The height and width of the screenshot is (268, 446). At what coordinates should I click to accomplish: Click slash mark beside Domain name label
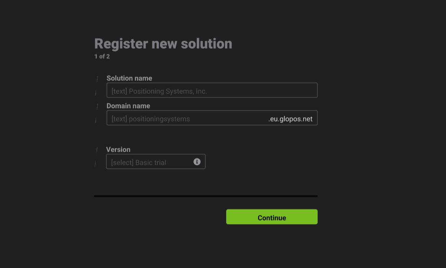(x=97, y=106)
